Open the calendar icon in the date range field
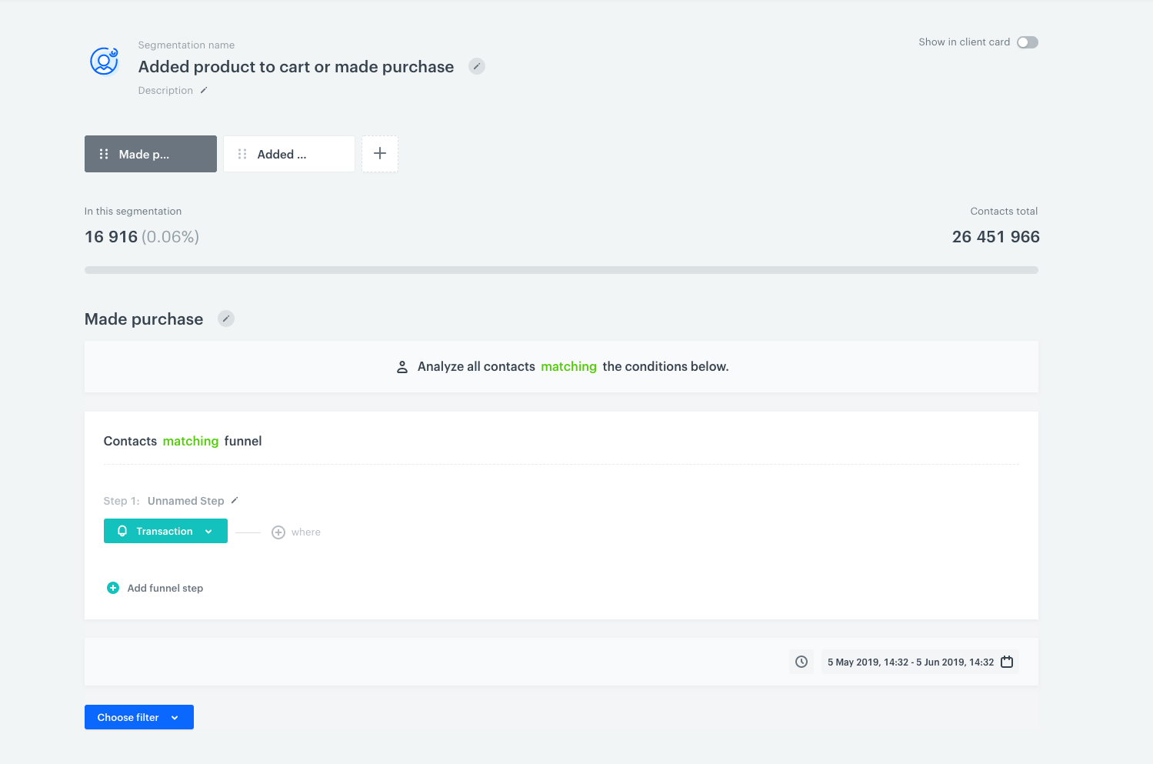This screenshot has height=764, width=1153. click(x=1007, y=661)
